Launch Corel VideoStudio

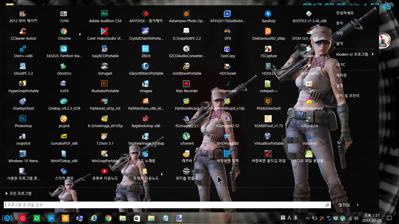tap(105, 34)
